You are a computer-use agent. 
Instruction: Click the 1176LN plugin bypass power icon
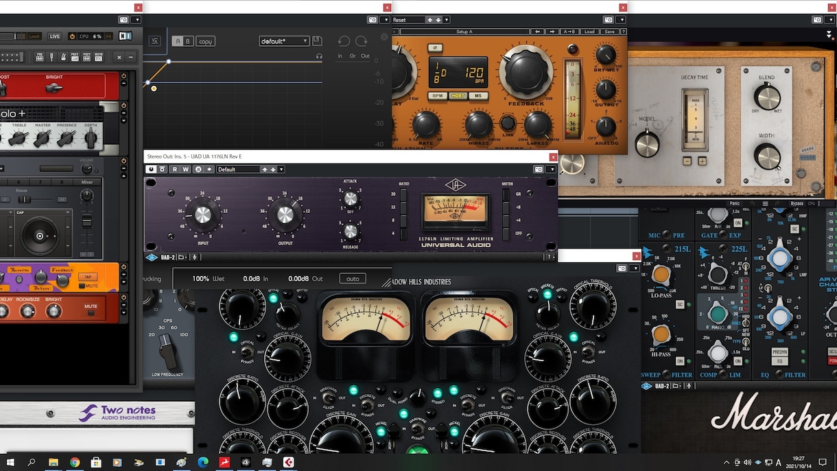click(151, 169)
